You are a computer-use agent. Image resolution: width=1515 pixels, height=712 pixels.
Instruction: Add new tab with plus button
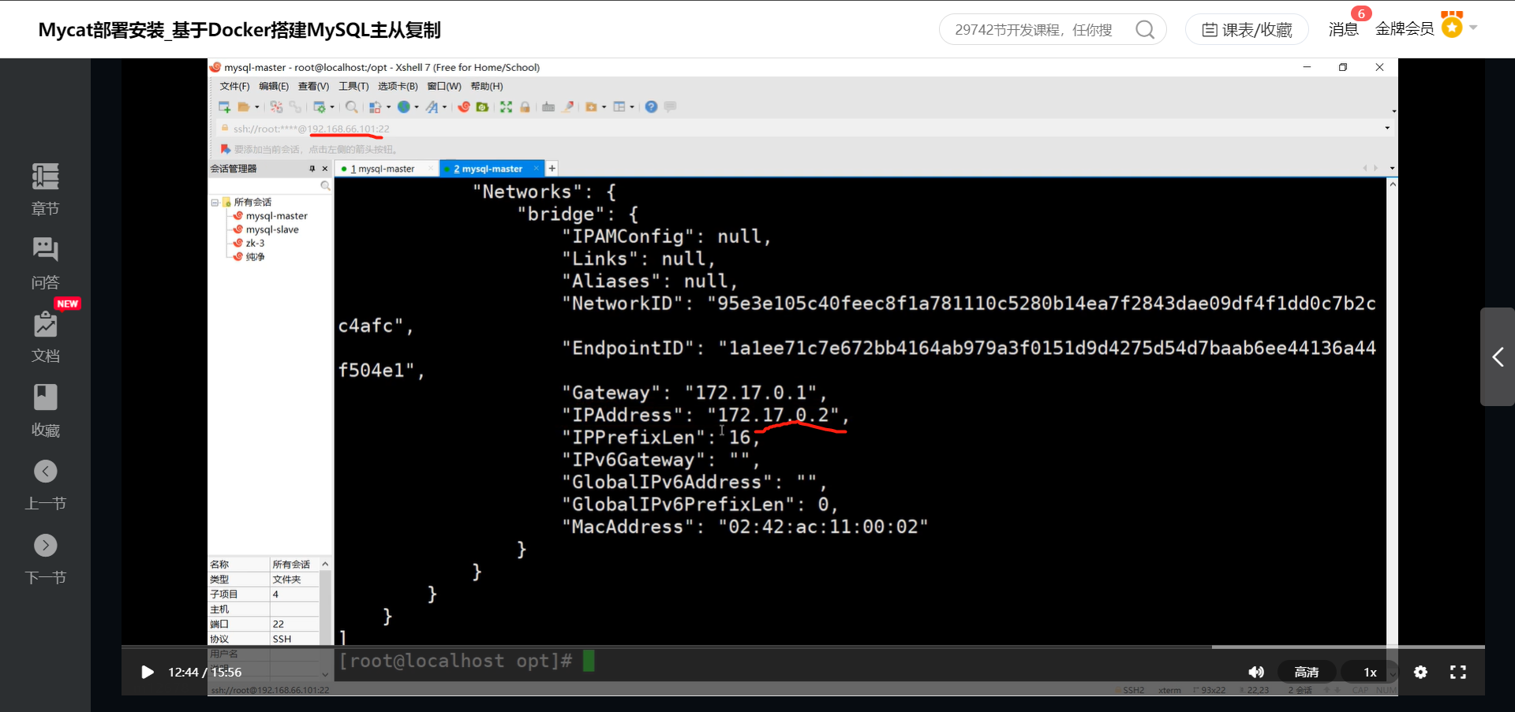tap(552, 168)
